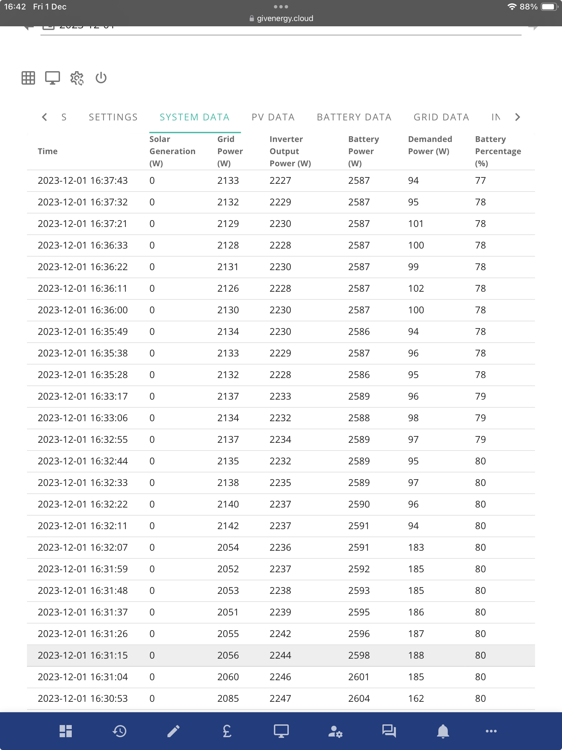
Task: Switch to the PV DATA tab
Action: point(273,117)
